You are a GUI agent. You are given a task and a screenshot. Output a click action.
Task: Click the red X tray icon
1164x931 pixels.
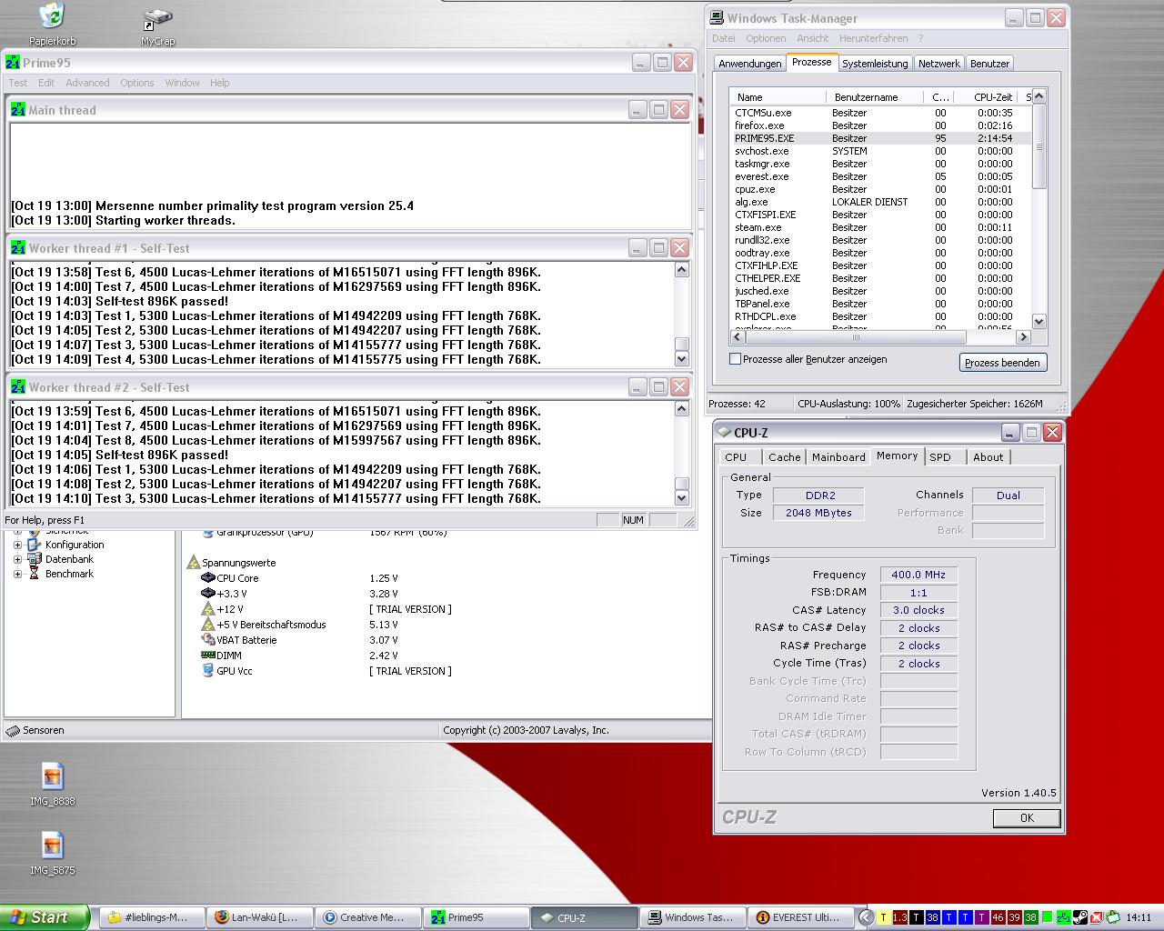tap(1097, 917)
